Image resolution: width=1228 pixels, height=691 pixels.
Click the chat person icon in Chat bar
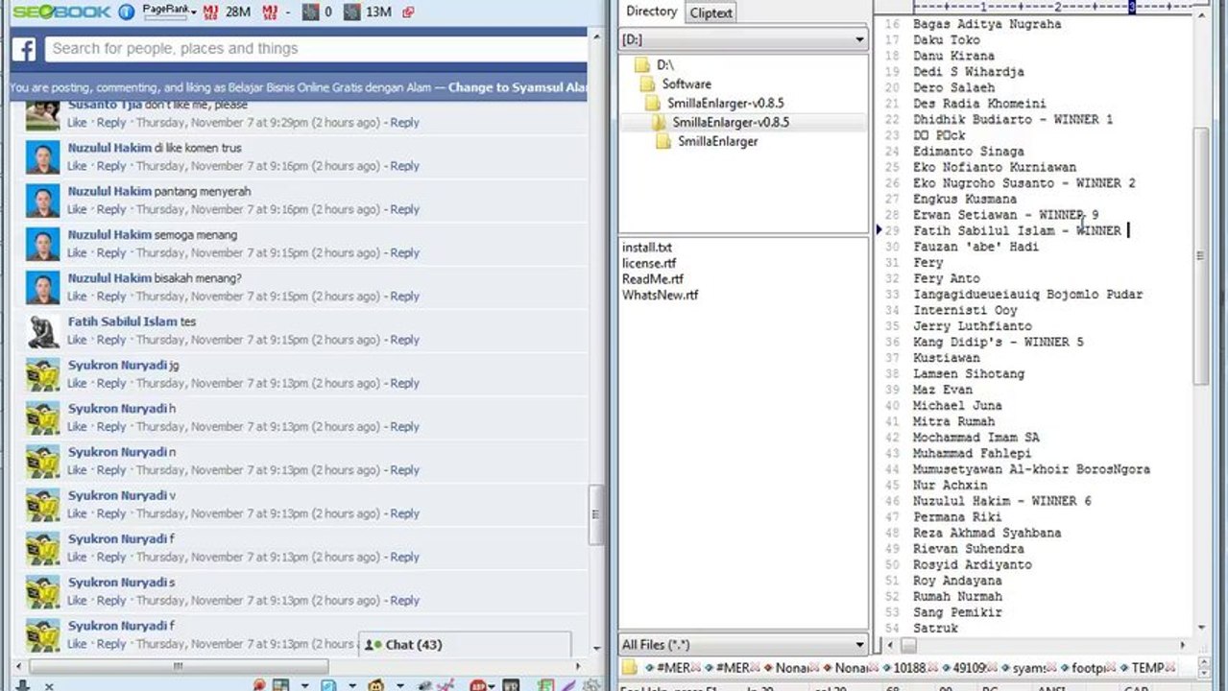373,645
